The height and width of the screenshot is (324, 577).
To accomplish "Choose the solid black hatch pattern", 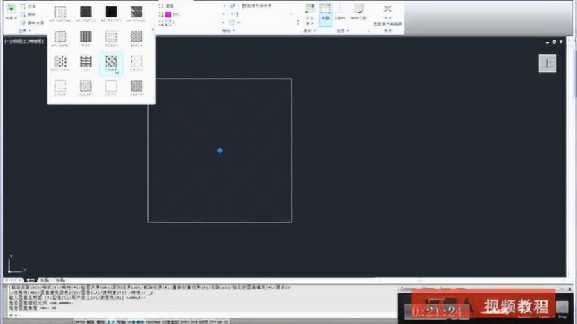I will pyautogui.click(x=112, y=12).
